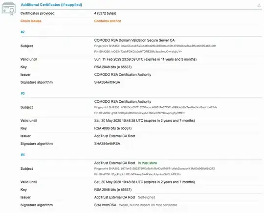Click the Certificates provided count value

(105, 13)
